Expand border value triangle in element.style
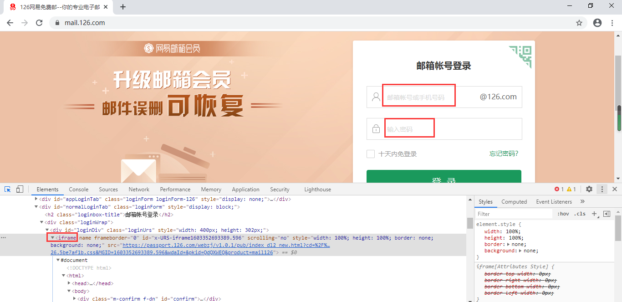Viewport: 622px width, 302px height. pos(508,244)
